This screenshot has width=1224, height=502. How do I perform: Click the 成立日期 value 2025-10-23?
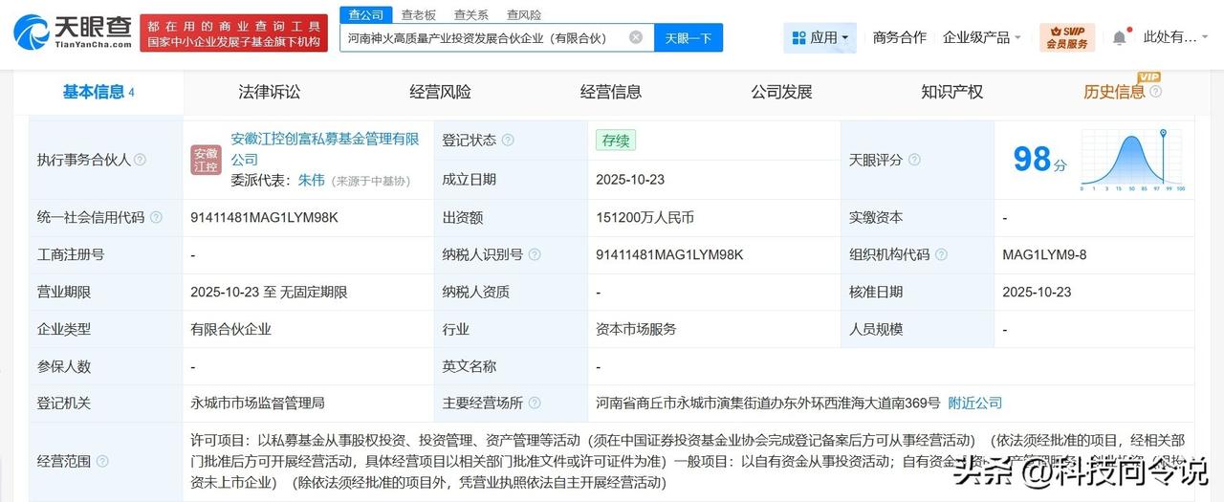click(630, 179)
